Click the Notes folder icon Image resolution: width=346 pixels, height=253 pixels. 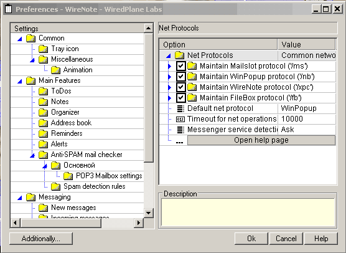pos(44,102)
